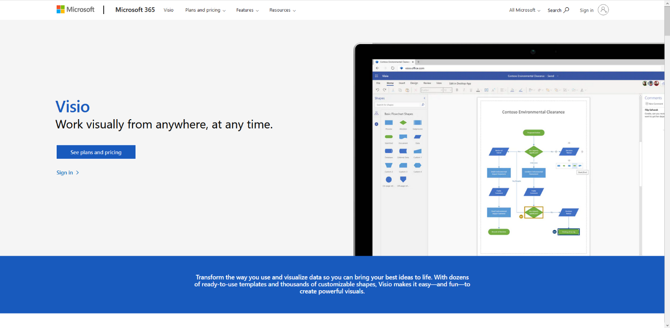Click the page's vertical scrollbar

[667, 164]
